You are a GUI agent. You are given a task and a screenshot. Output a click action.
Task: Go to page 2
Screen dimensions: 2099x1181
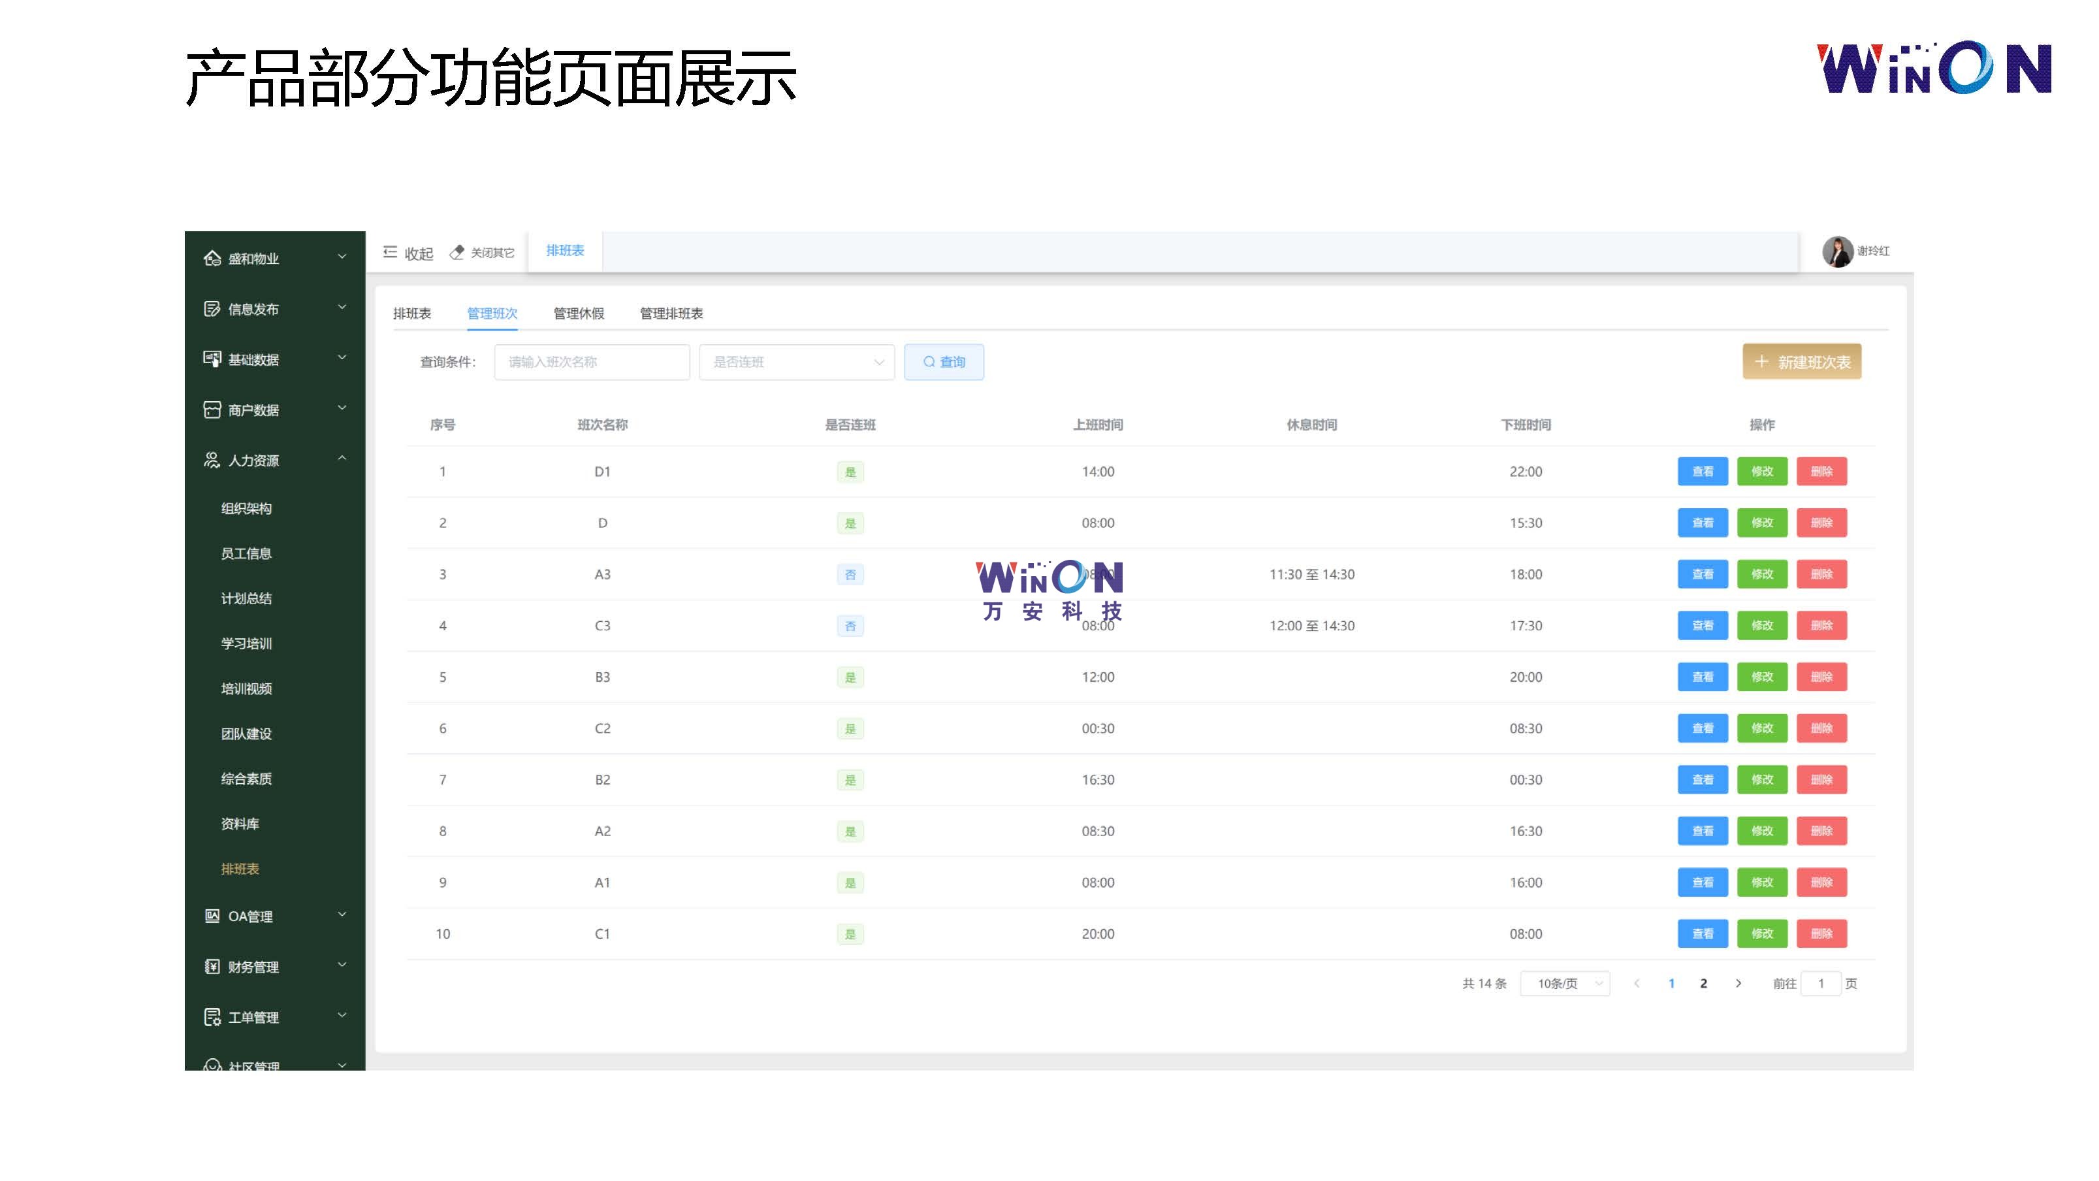[1704, 984]
